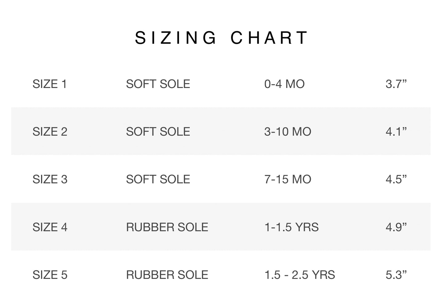Select the SIZE 2 label
This screenshot has height=306, width=446.
tap(50, 132)
